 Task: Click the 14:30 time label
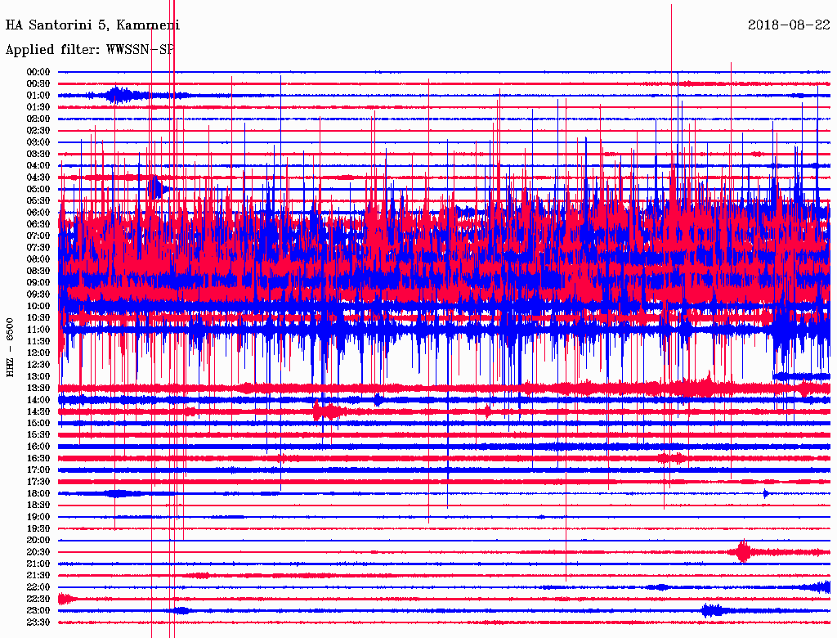click(38, 412)
